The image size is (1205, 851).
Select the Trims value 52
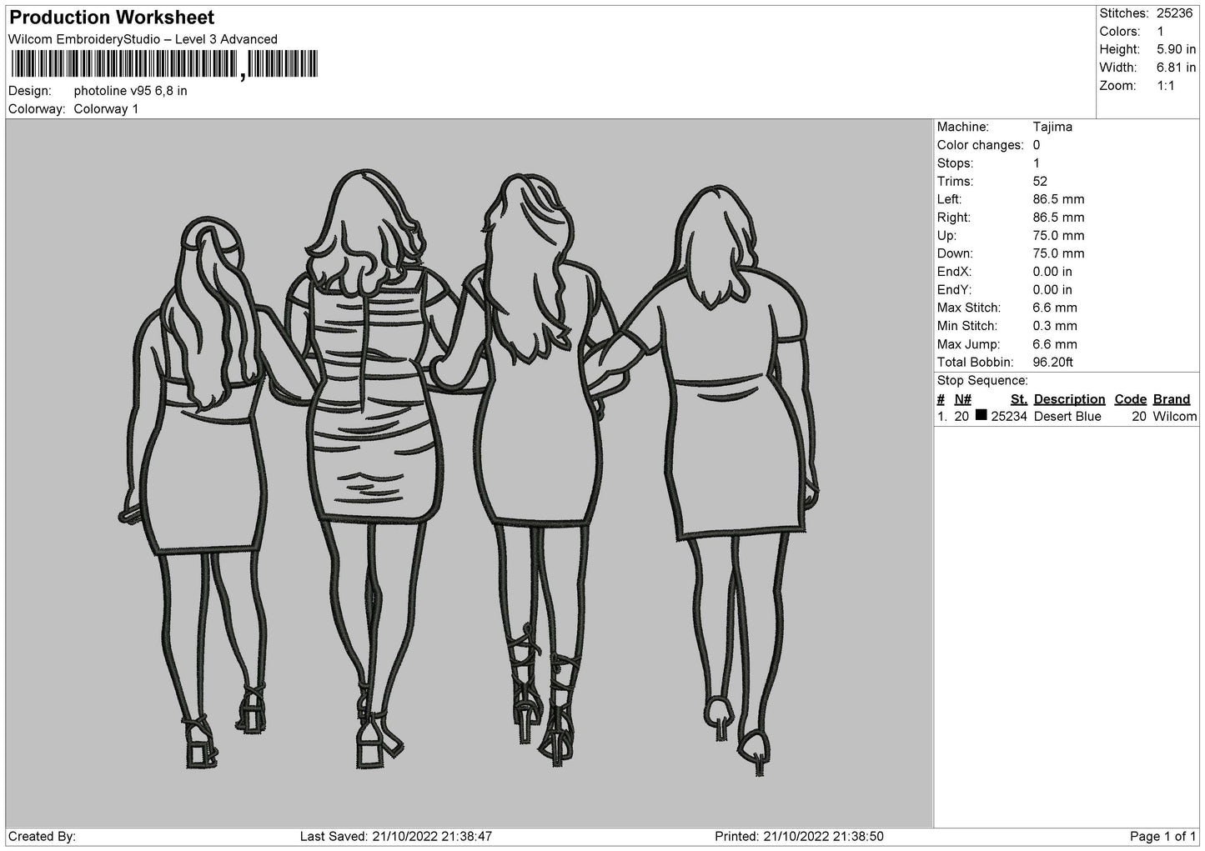1040,181
